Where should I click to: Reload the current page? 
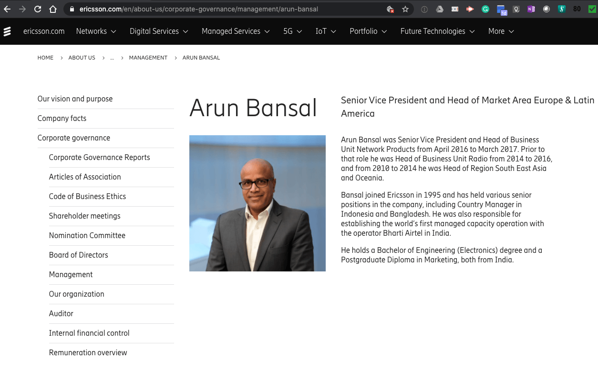(37, 9)
